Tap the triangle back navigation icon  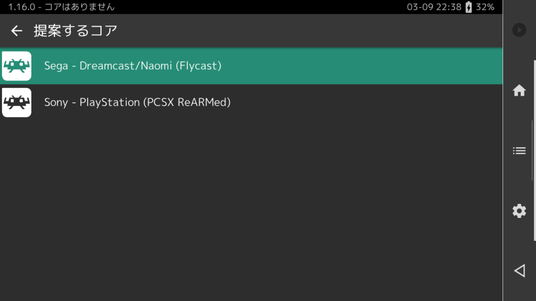click(x=519, y=271)
